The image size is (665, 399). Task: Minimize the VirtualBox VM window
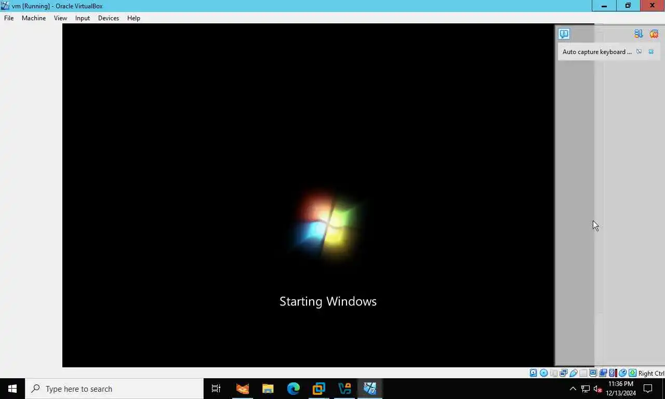click(x=604, y=6)
